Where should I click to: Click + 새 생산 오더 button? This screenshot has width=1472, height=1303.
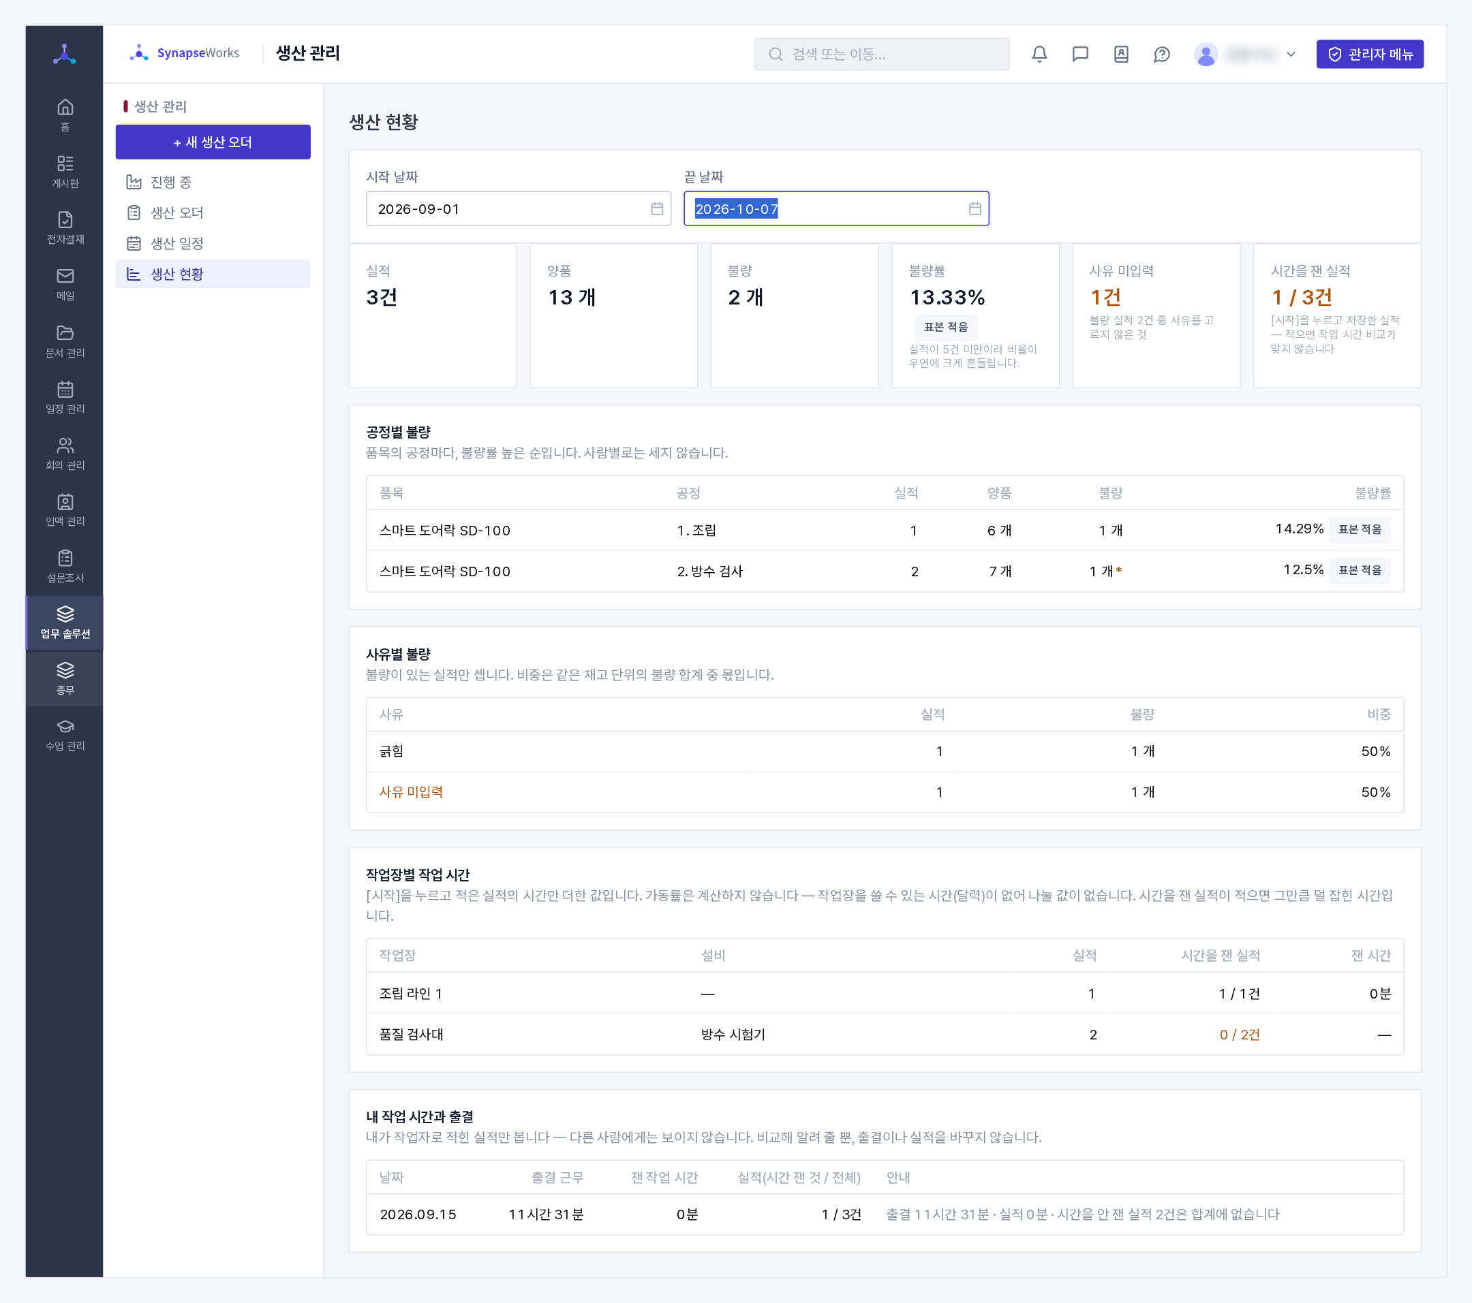tap(213, 142)
